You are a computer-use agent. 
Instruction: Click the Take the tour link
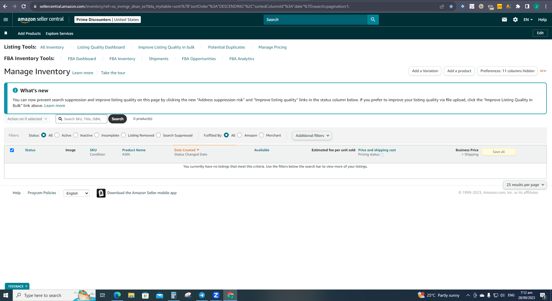tap(113, 73)
